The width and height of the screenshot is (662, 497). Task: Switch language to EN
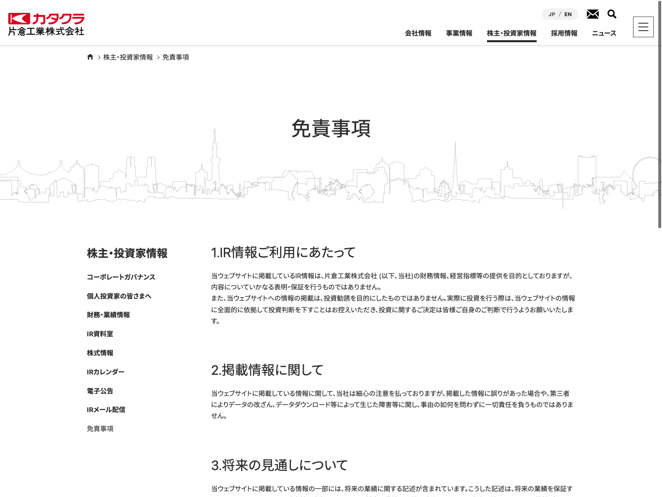568,14
